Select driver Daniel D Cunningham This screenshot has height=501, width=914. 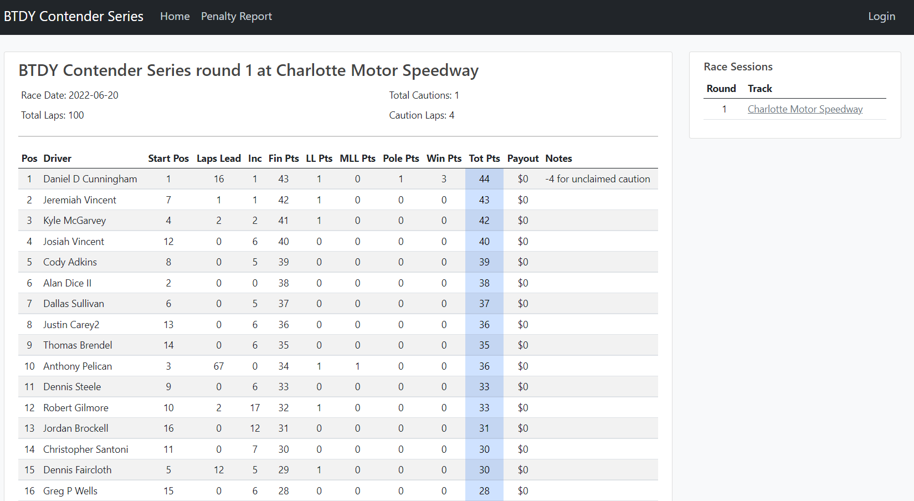pos(90,178)
